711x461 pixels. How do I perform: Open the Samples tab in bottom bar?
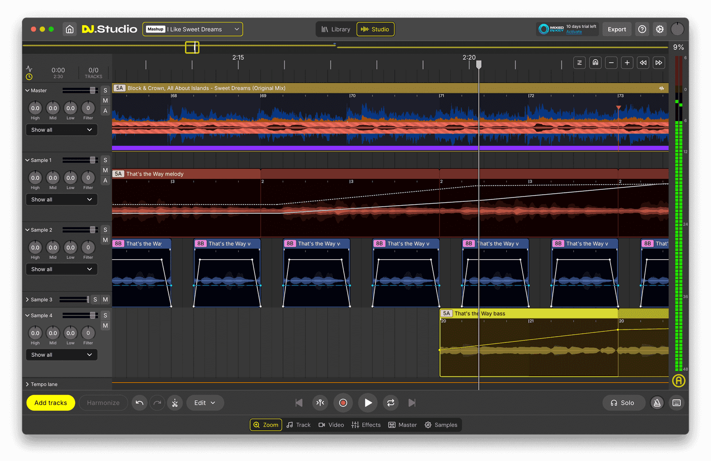point(441,425)
